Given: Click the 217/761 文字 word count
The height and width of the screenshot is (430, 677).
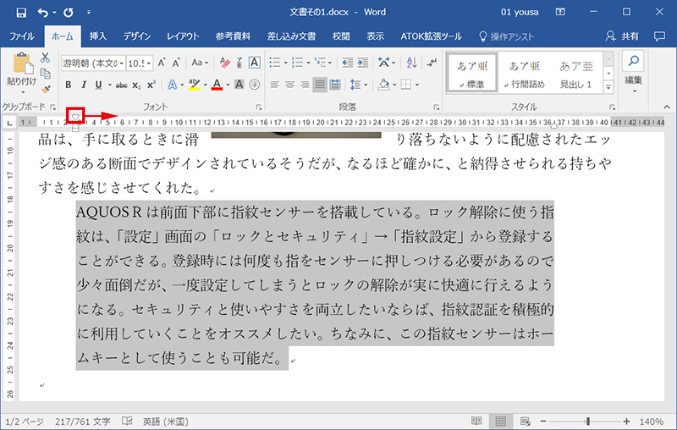Looking at the screenshot, I should click(x=82, y=422).
